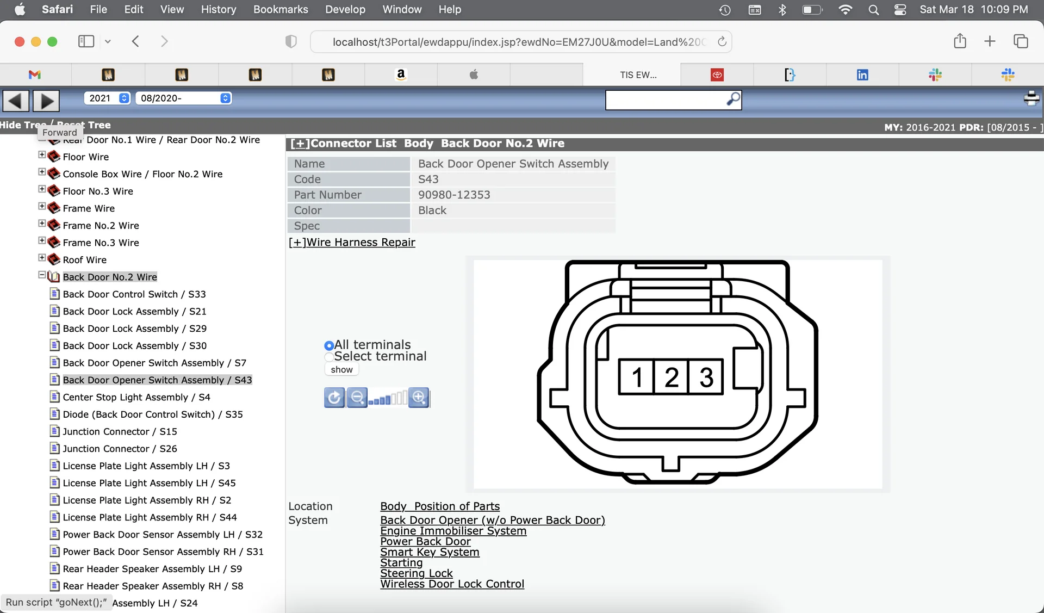Image resolution: width=1044 pixels, height=613 pixels.
Task: Click Safari share icon
Action: click(x=960, y=41)
